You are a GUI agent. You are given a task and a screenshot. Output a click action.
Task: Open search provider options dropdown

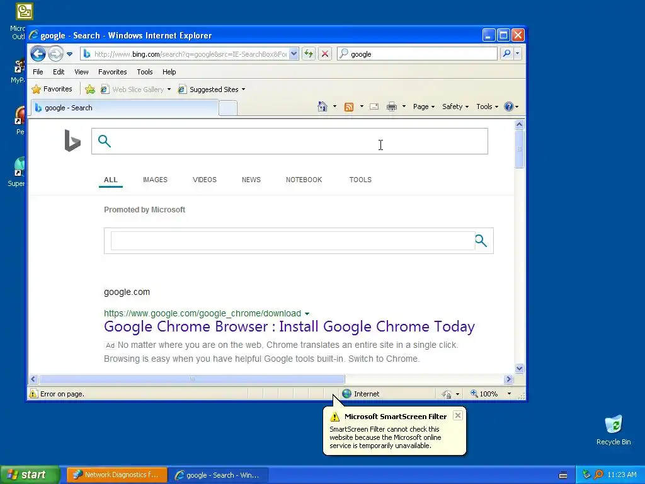(x=518, y=54)
